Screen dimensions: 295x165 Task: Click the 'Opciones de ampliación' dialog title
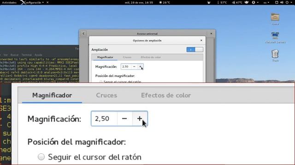(147, 41)
